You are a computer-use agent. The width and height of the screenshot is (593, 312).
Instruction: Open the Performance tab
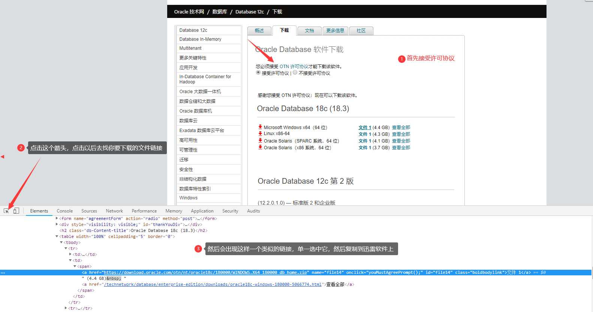tap(144, 211)
